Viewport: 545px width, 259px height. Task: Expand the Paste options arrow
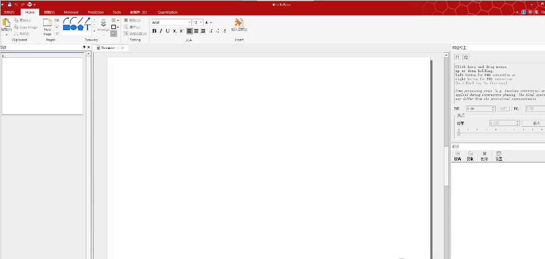(6, 35)
